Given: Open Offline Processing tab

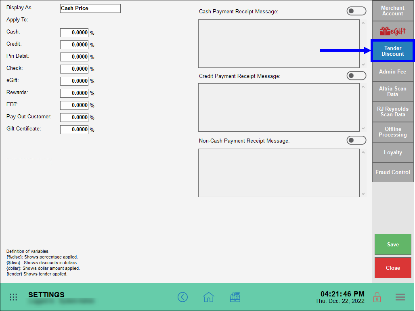Looking at the screenshot, I should click(x=393, y=132).
